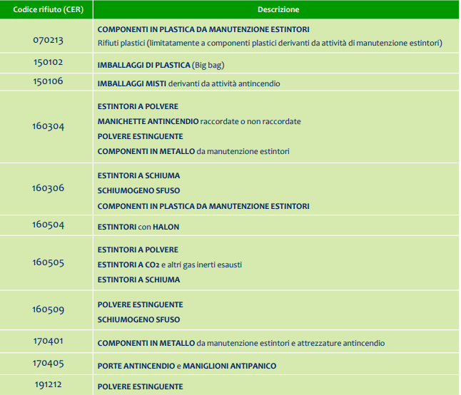The image size is (461, 395).
Task: Click the "MANICHETTE ANTINCENDIO" description line
Action: coord(199,121)
